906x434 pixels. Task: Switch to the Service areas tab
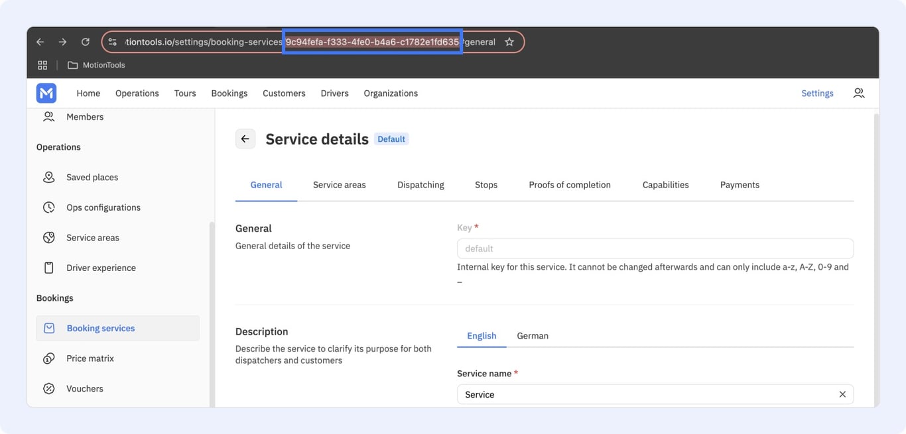339,185
